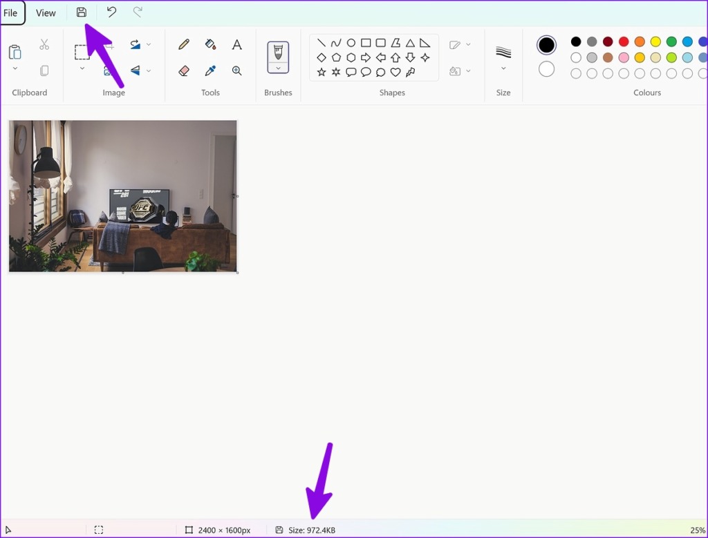708x538 pixels.
Task: Click the Cut scissors icon
Action: tap(43, 44)
